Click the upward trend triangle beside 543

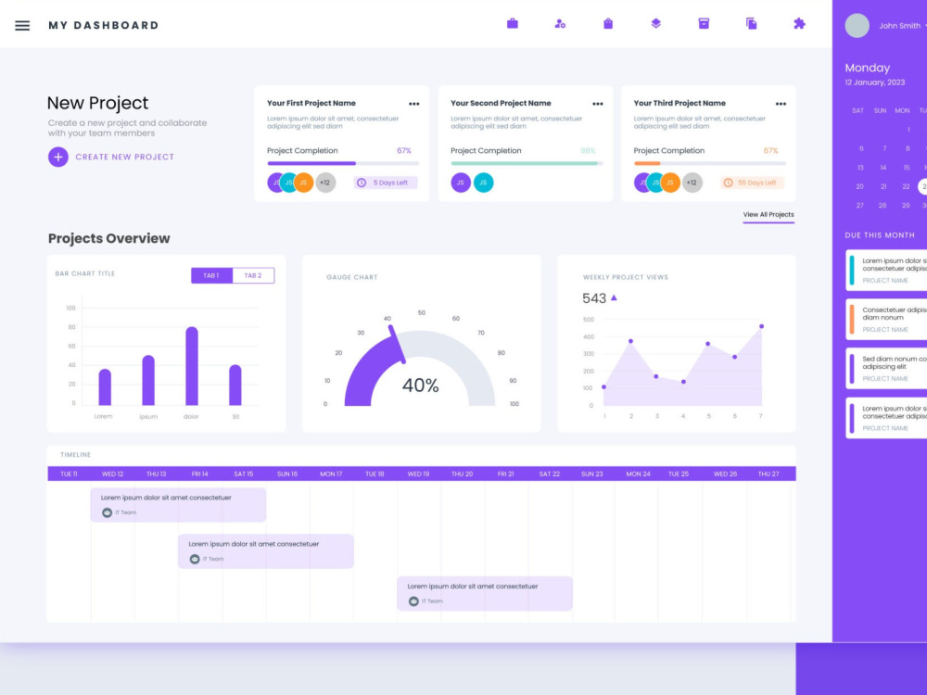(614, 297)
